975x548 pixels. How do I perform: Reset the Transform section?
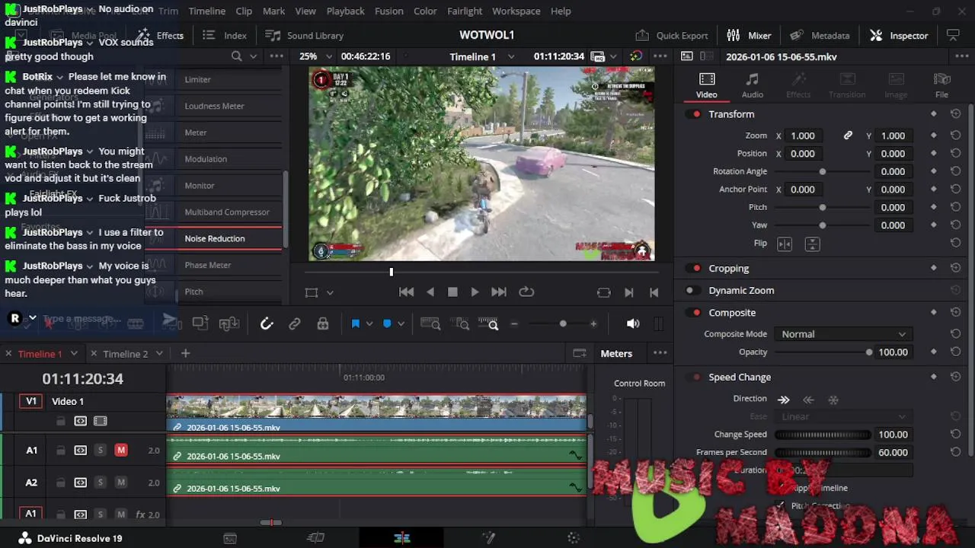tap(955, 114)
